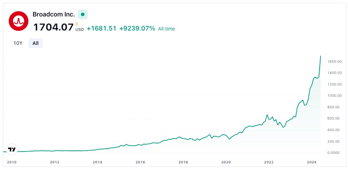Screen dimensions: 348x169
Task: Click the +9239.07% percentage change
Action: click(137, 28)
